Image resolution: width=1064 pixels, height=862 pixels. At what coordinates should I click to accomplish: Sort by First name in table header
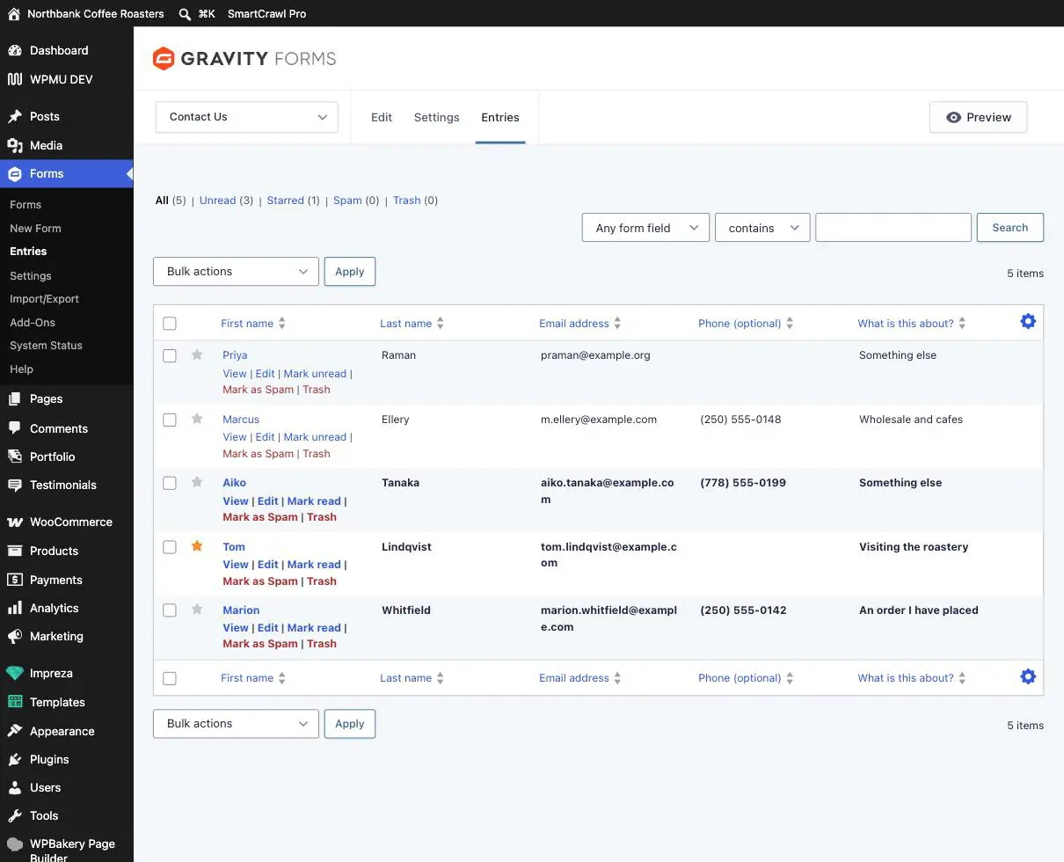click(253, 324)
